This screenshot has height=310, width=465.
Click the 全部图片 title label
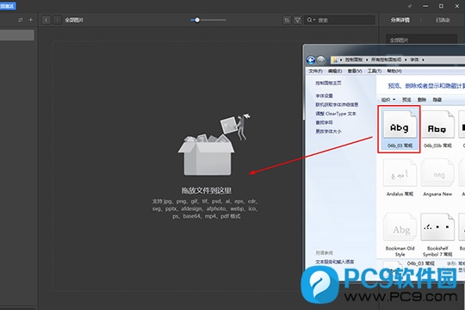[74, 20]
